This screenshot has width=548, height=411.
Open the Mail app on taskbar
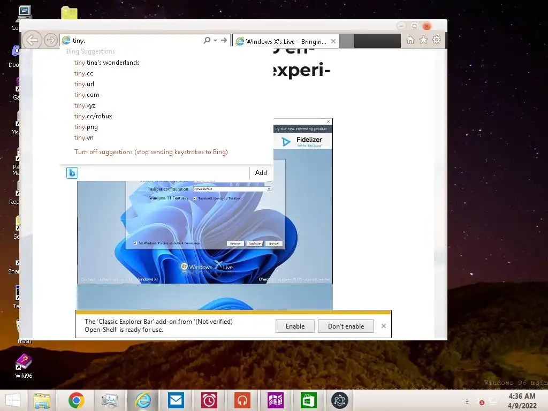[176, 400]
